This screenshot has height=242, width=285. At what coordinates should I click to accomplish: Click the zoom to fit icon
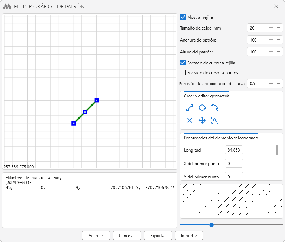(215, 120)
